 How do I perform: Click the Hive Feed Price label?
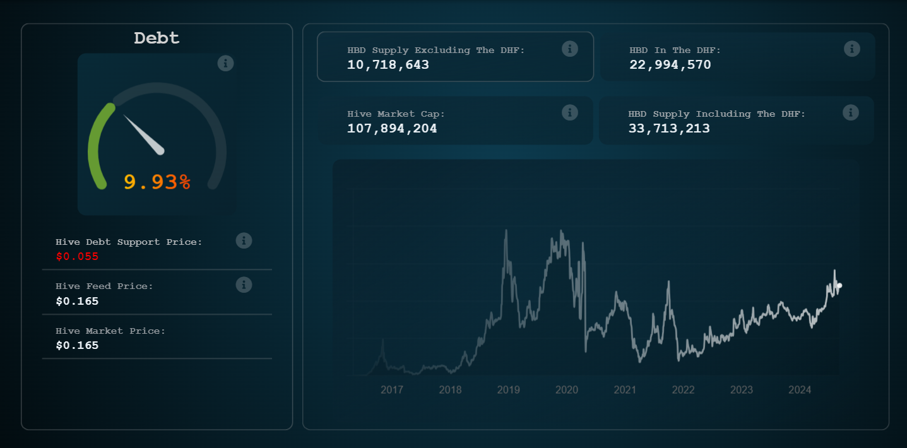click(105, 286)
